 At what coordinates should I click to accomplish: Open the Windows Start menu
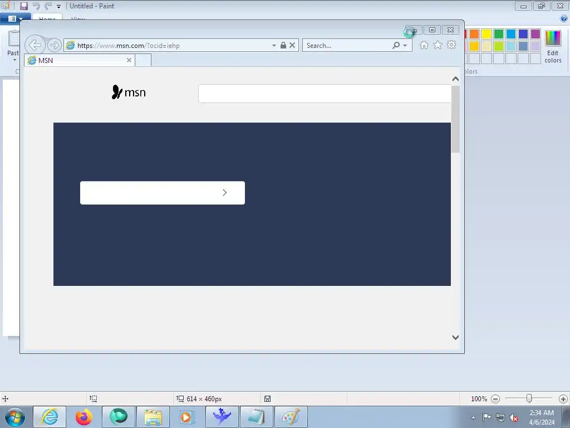pos(15,417)
